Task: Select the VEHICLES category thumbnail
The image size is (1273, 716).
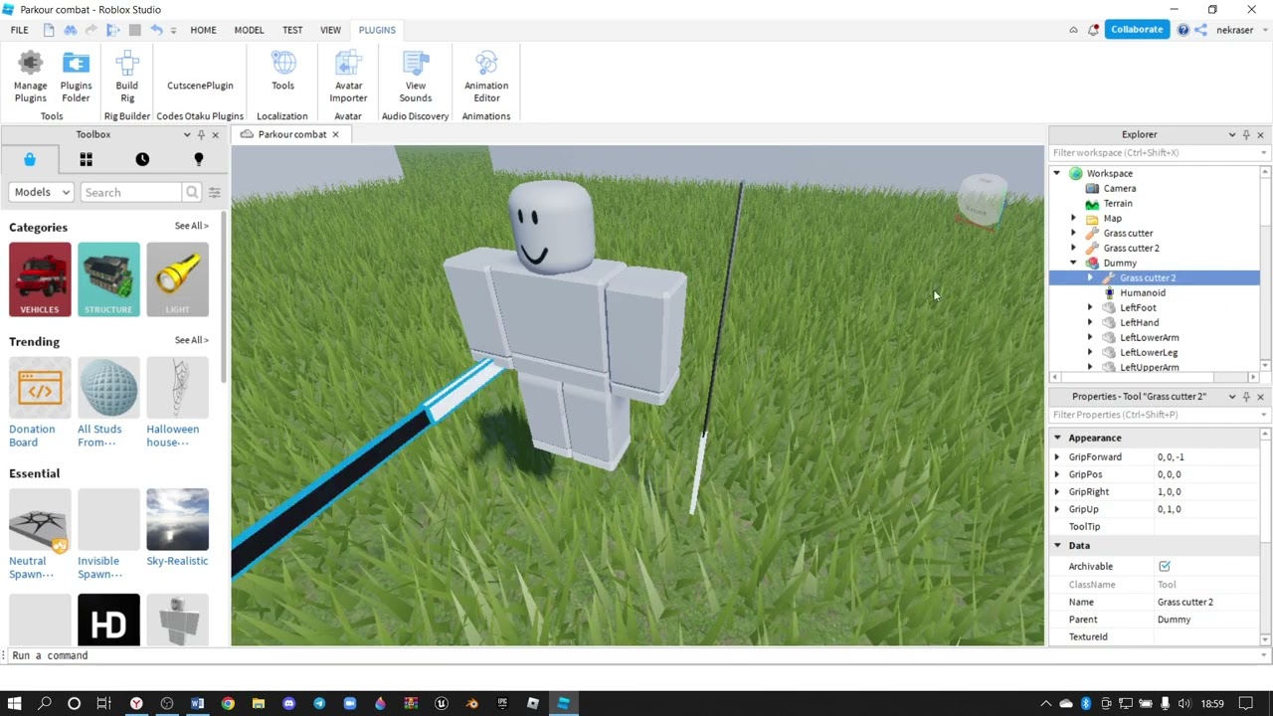Action: pos(40,279)
